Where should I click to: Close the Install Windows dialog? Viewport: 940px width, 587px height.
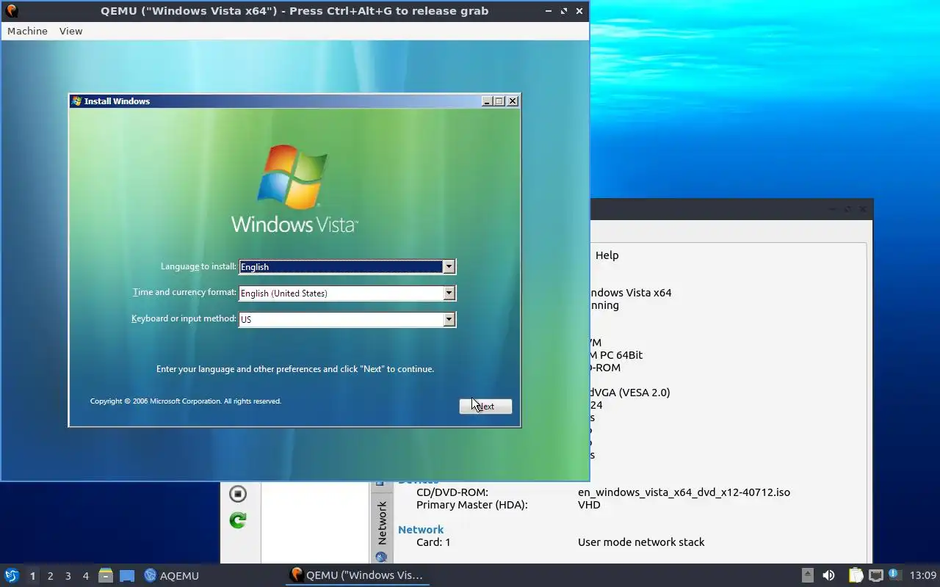(x=513, y=101)
